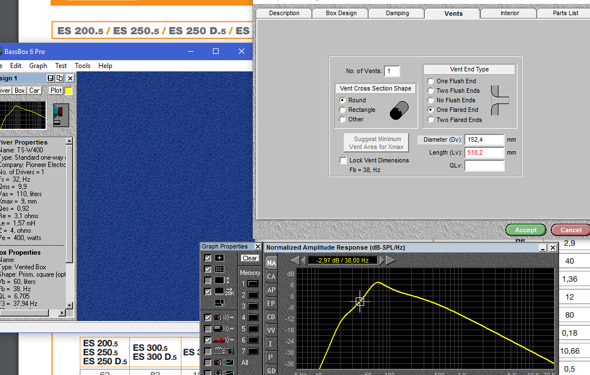Click the 20K frequency range icon

(x=224, y=292)
